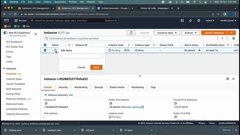Collapse the Instance summary section
This screenshot has width=240, height=135.
coord(46,95)
